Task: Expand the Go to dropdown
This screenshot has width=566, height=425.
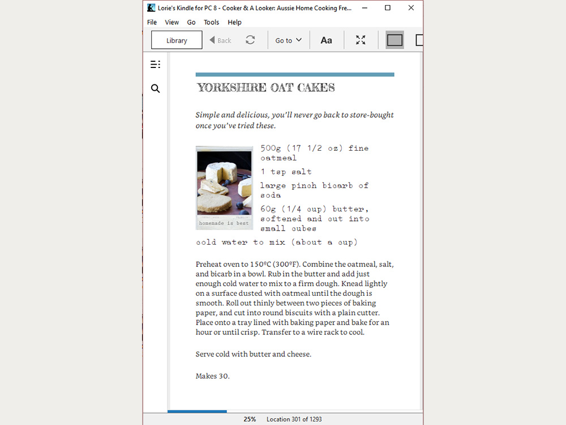Action: (288, 40)
